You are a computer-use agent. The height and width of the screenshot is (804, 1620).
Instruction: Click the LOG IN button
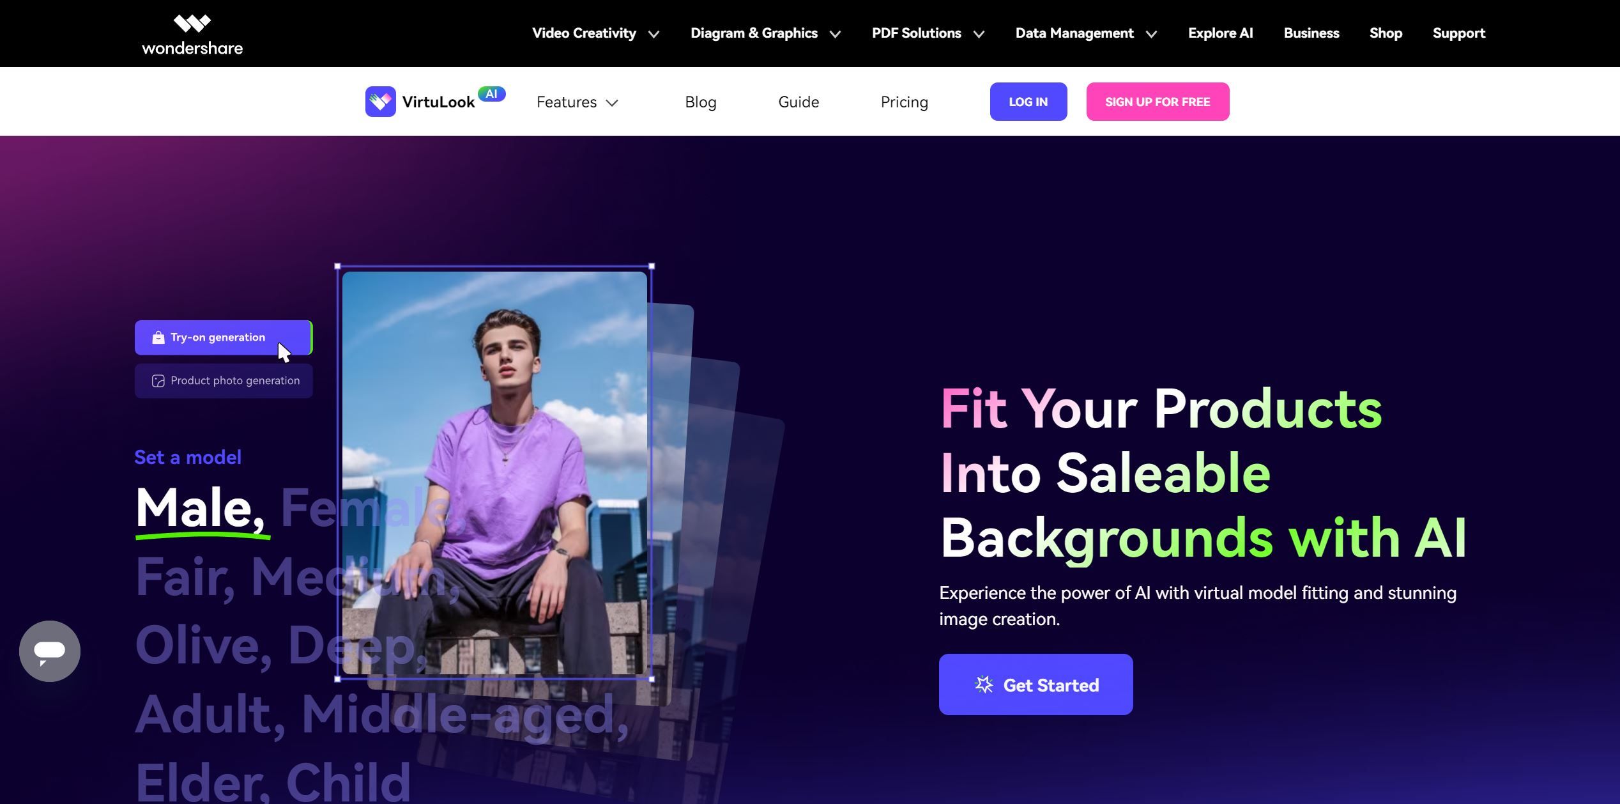coord(1028,101)
